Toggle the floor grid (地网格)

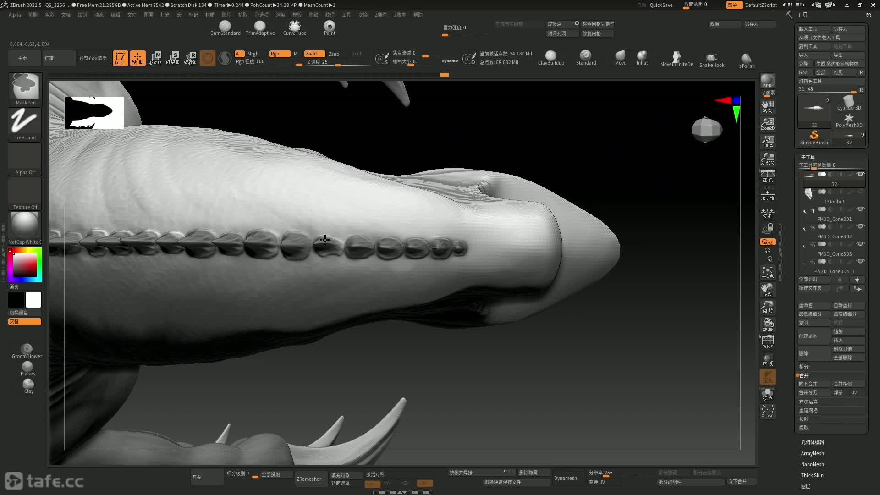click(767, 193)
